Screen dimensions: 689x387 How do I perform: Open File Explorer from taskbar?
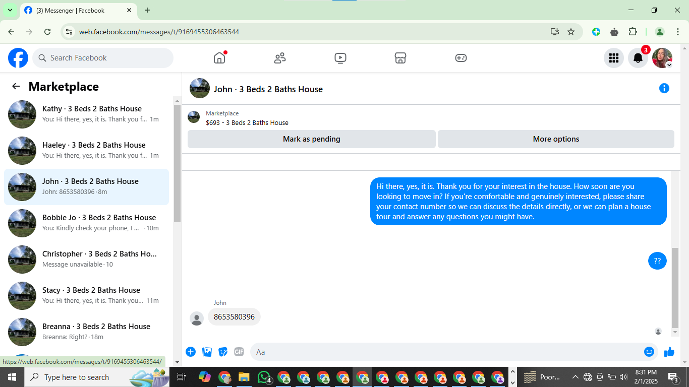coord(244,377)
